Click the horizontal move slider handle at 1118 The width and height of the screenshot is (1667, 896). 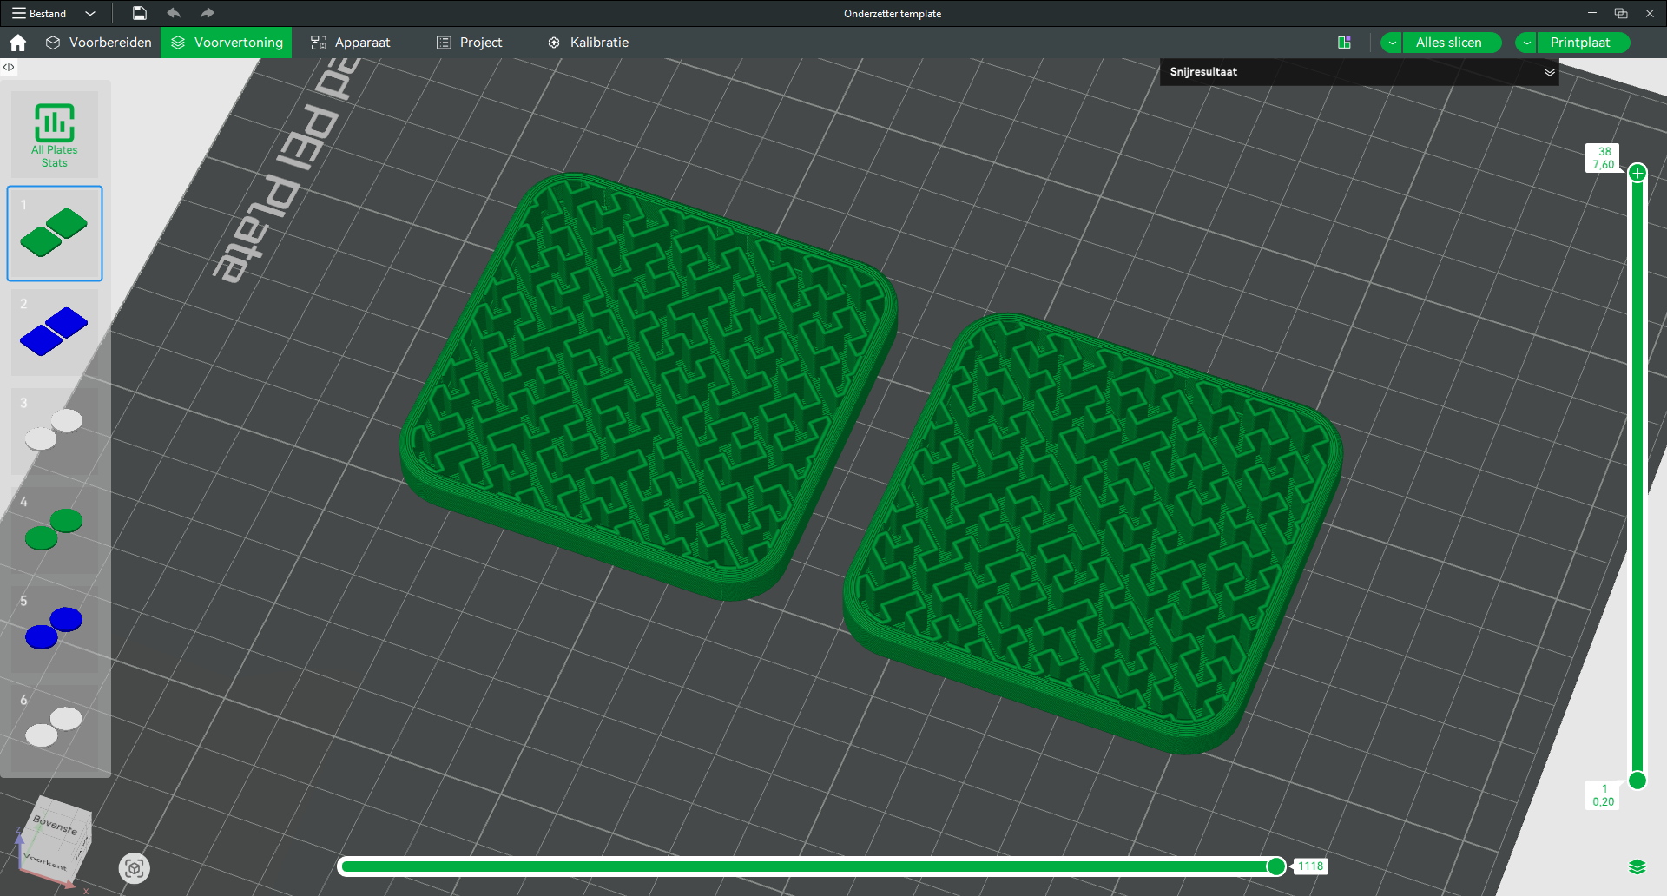tap(1276, 866)
